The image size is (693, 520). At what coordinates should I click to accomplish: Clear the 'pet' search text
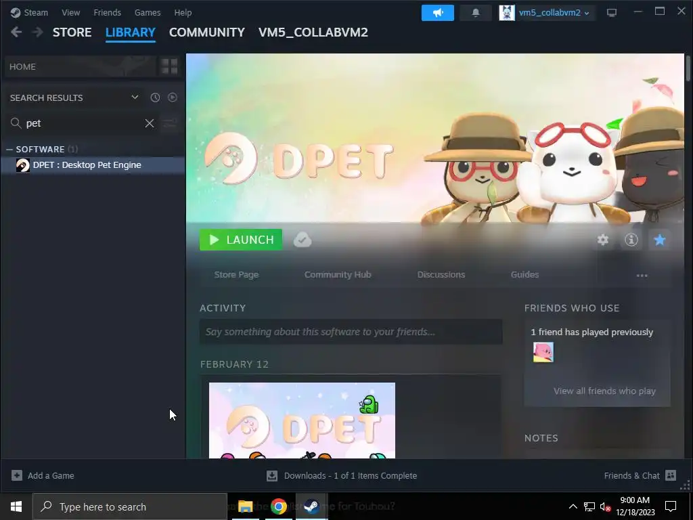150,123
